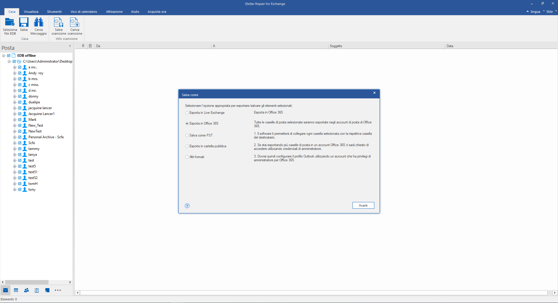Click the EDB offline document icon
Viewport: 558px width, 303px height.
(x=14, y=56)
